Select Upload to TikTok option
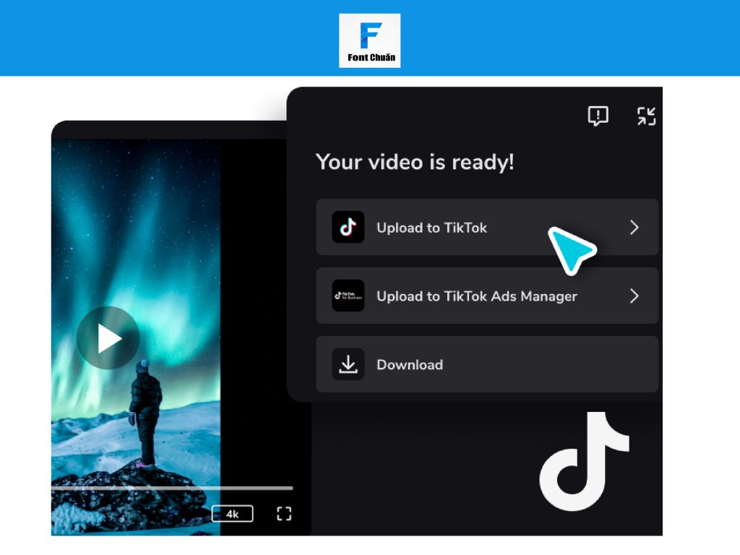This screenshot has width=740, height=555. pos(487,227)
